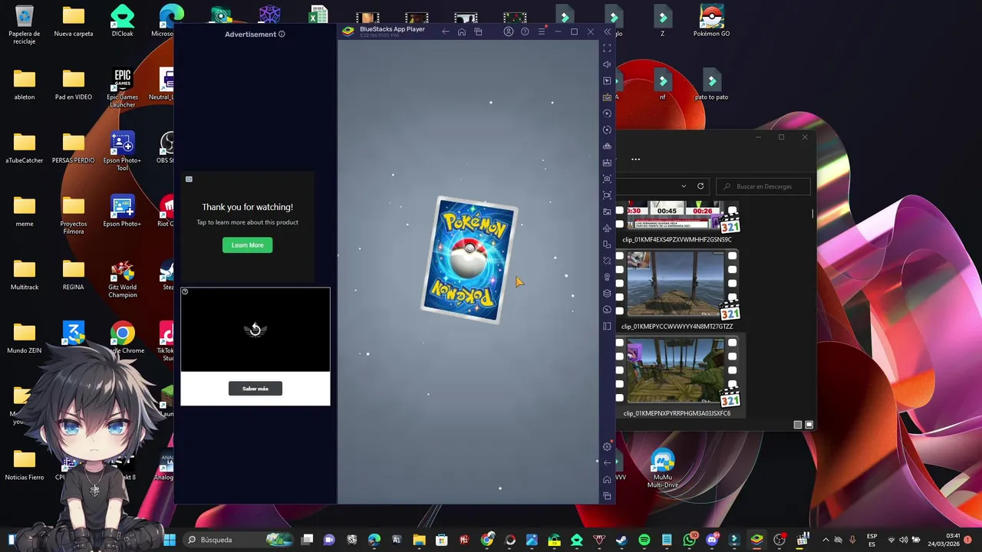Take a screenshot with BlueStacks sidebar icon

coord(607,179)
